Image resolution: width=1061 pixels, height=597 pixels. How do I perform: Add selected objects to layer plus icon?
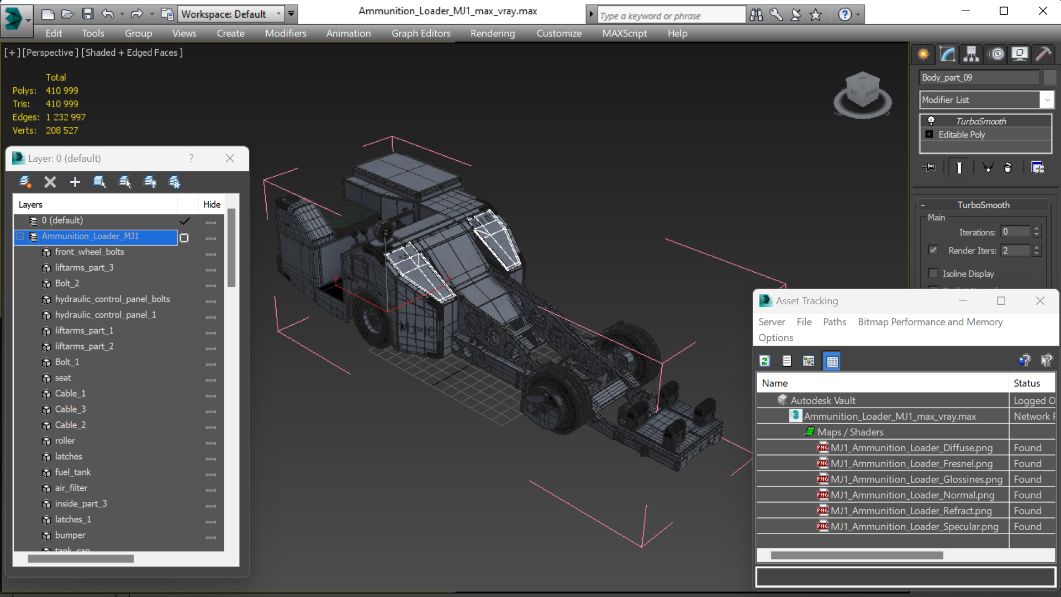tap(75, 182)
